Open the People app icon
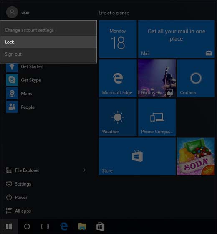The width and height of the screenshot is (217, 234). (x=12, y=107)
